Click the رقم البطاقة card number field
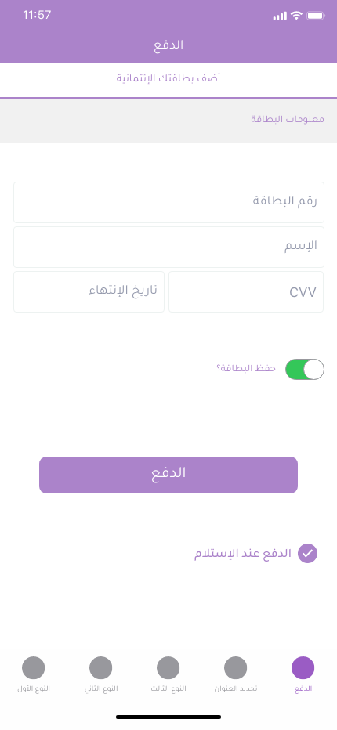The image size is (337, 730). pyautogui.click(x=168, y=203)
